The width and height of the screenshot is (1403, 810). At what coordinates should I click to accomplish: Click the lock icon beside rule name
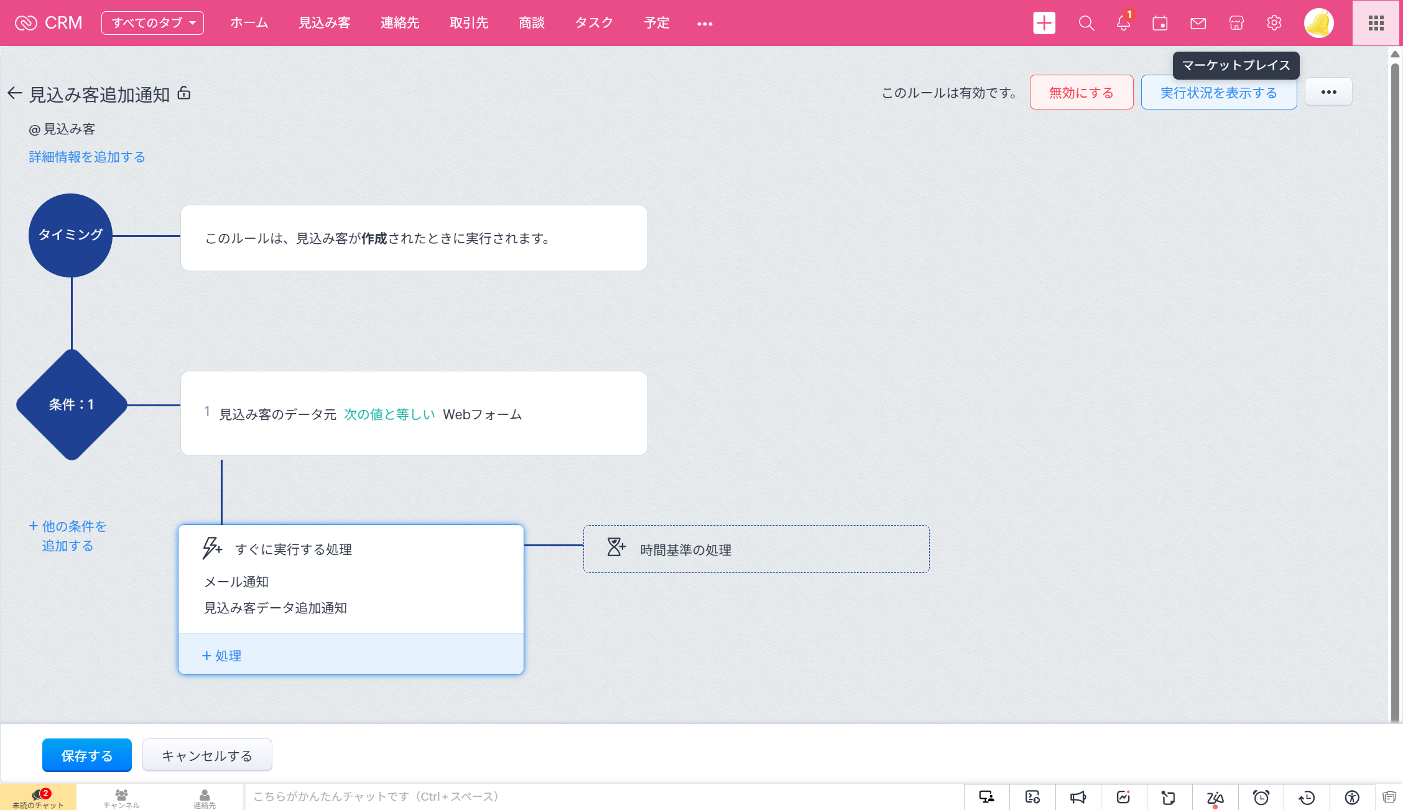tap(184, 93)
